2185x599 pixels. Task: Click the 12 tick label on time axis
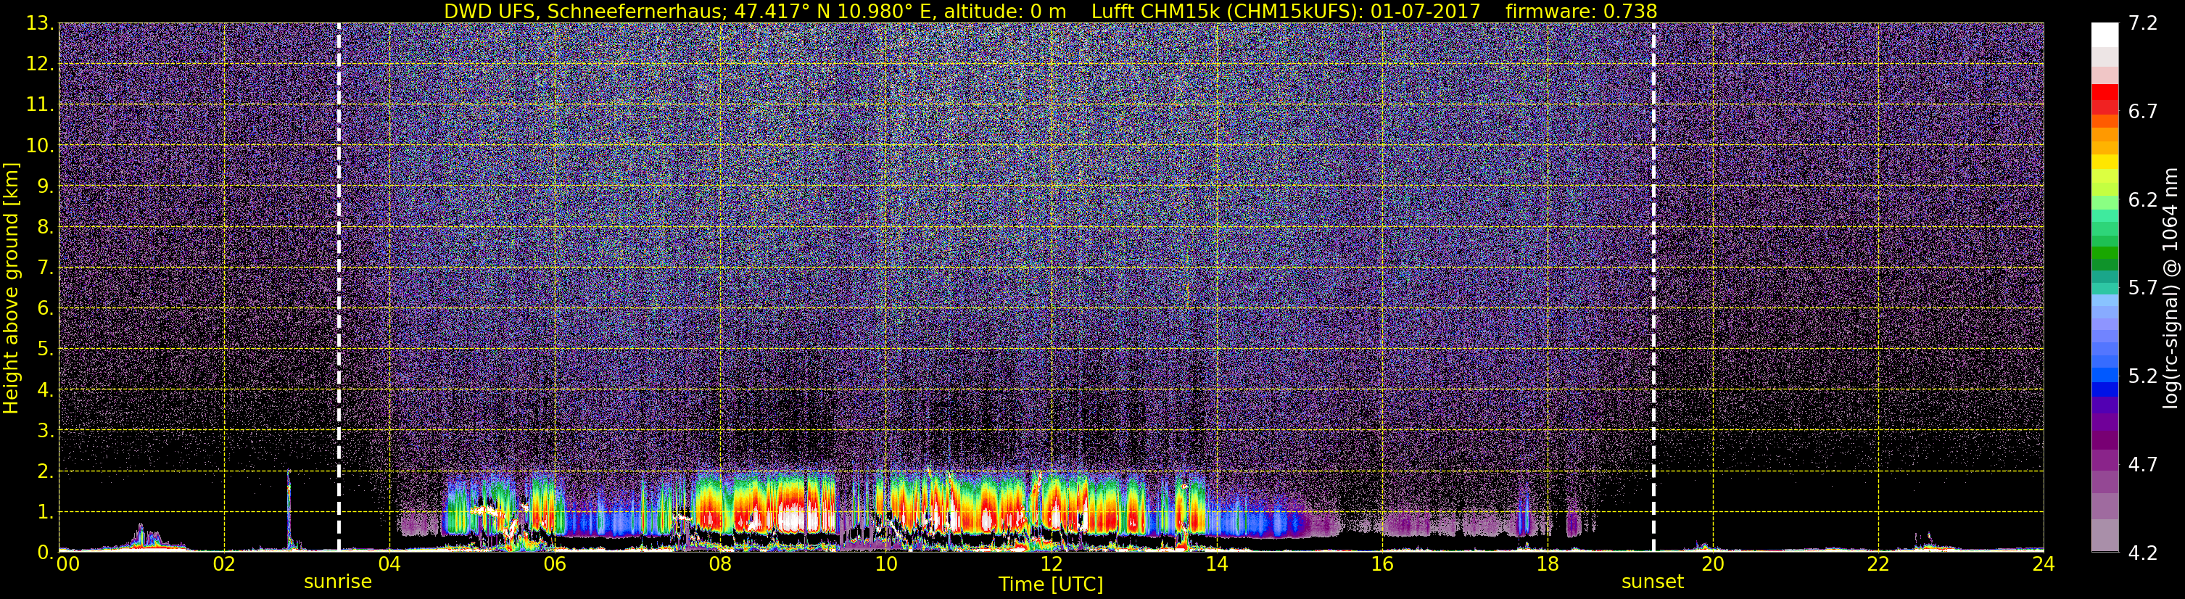tap(1051, 564)
